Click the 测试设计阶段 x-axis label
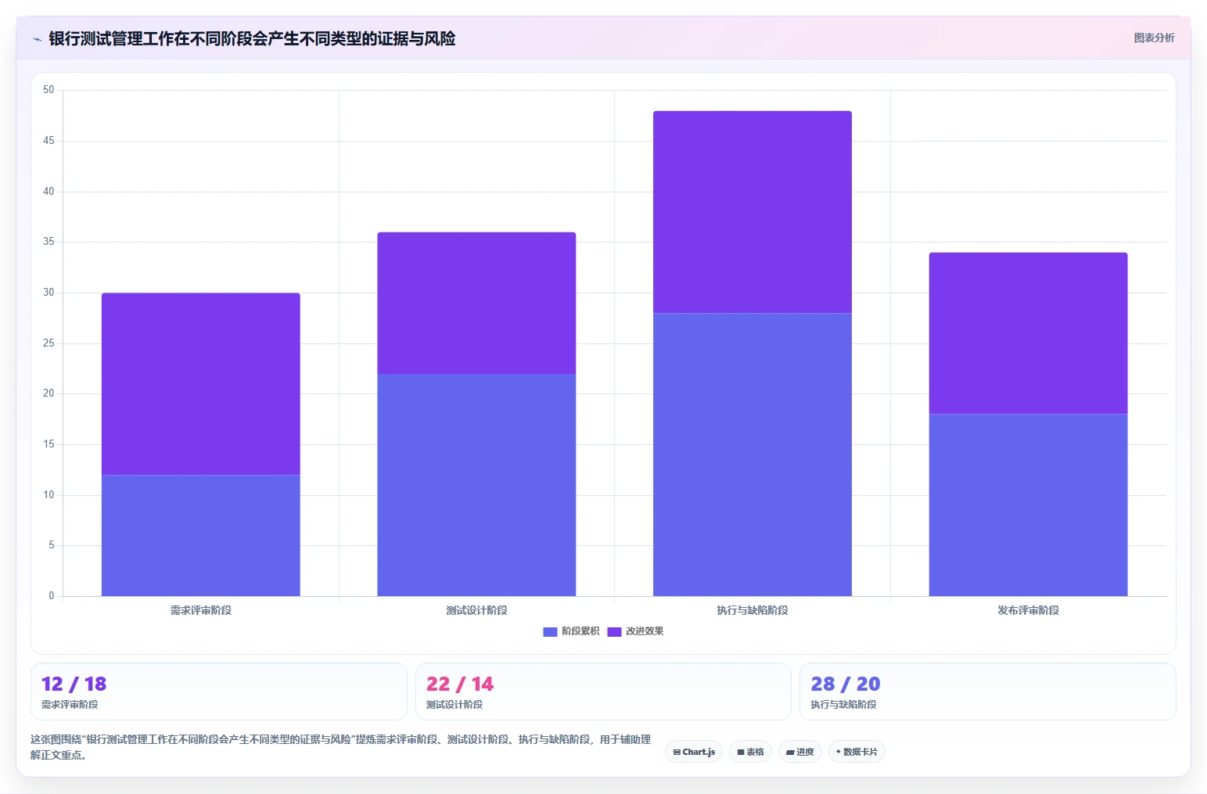 (476, 610)
